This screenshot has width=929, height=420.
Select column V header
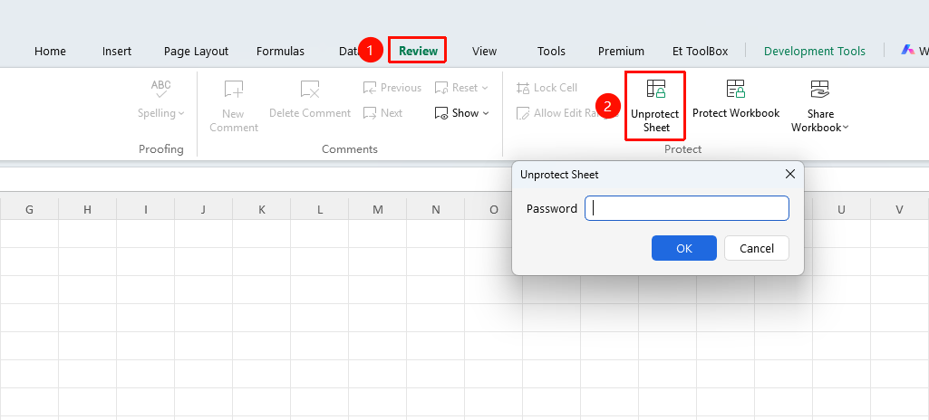point(899,209)
